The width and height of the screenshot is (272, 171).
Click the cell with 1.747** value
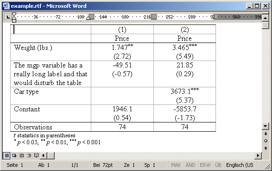coord(122,52)
